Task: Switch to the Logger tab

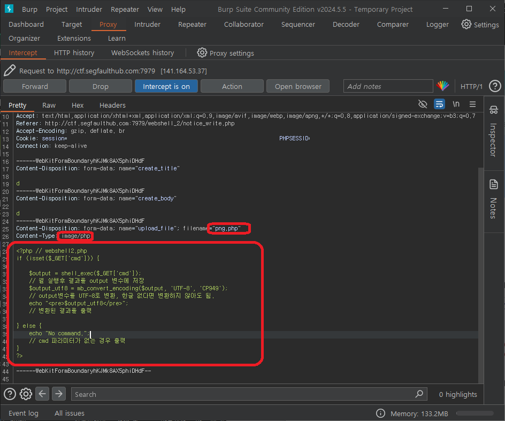Action: click(x=438, y=24)
